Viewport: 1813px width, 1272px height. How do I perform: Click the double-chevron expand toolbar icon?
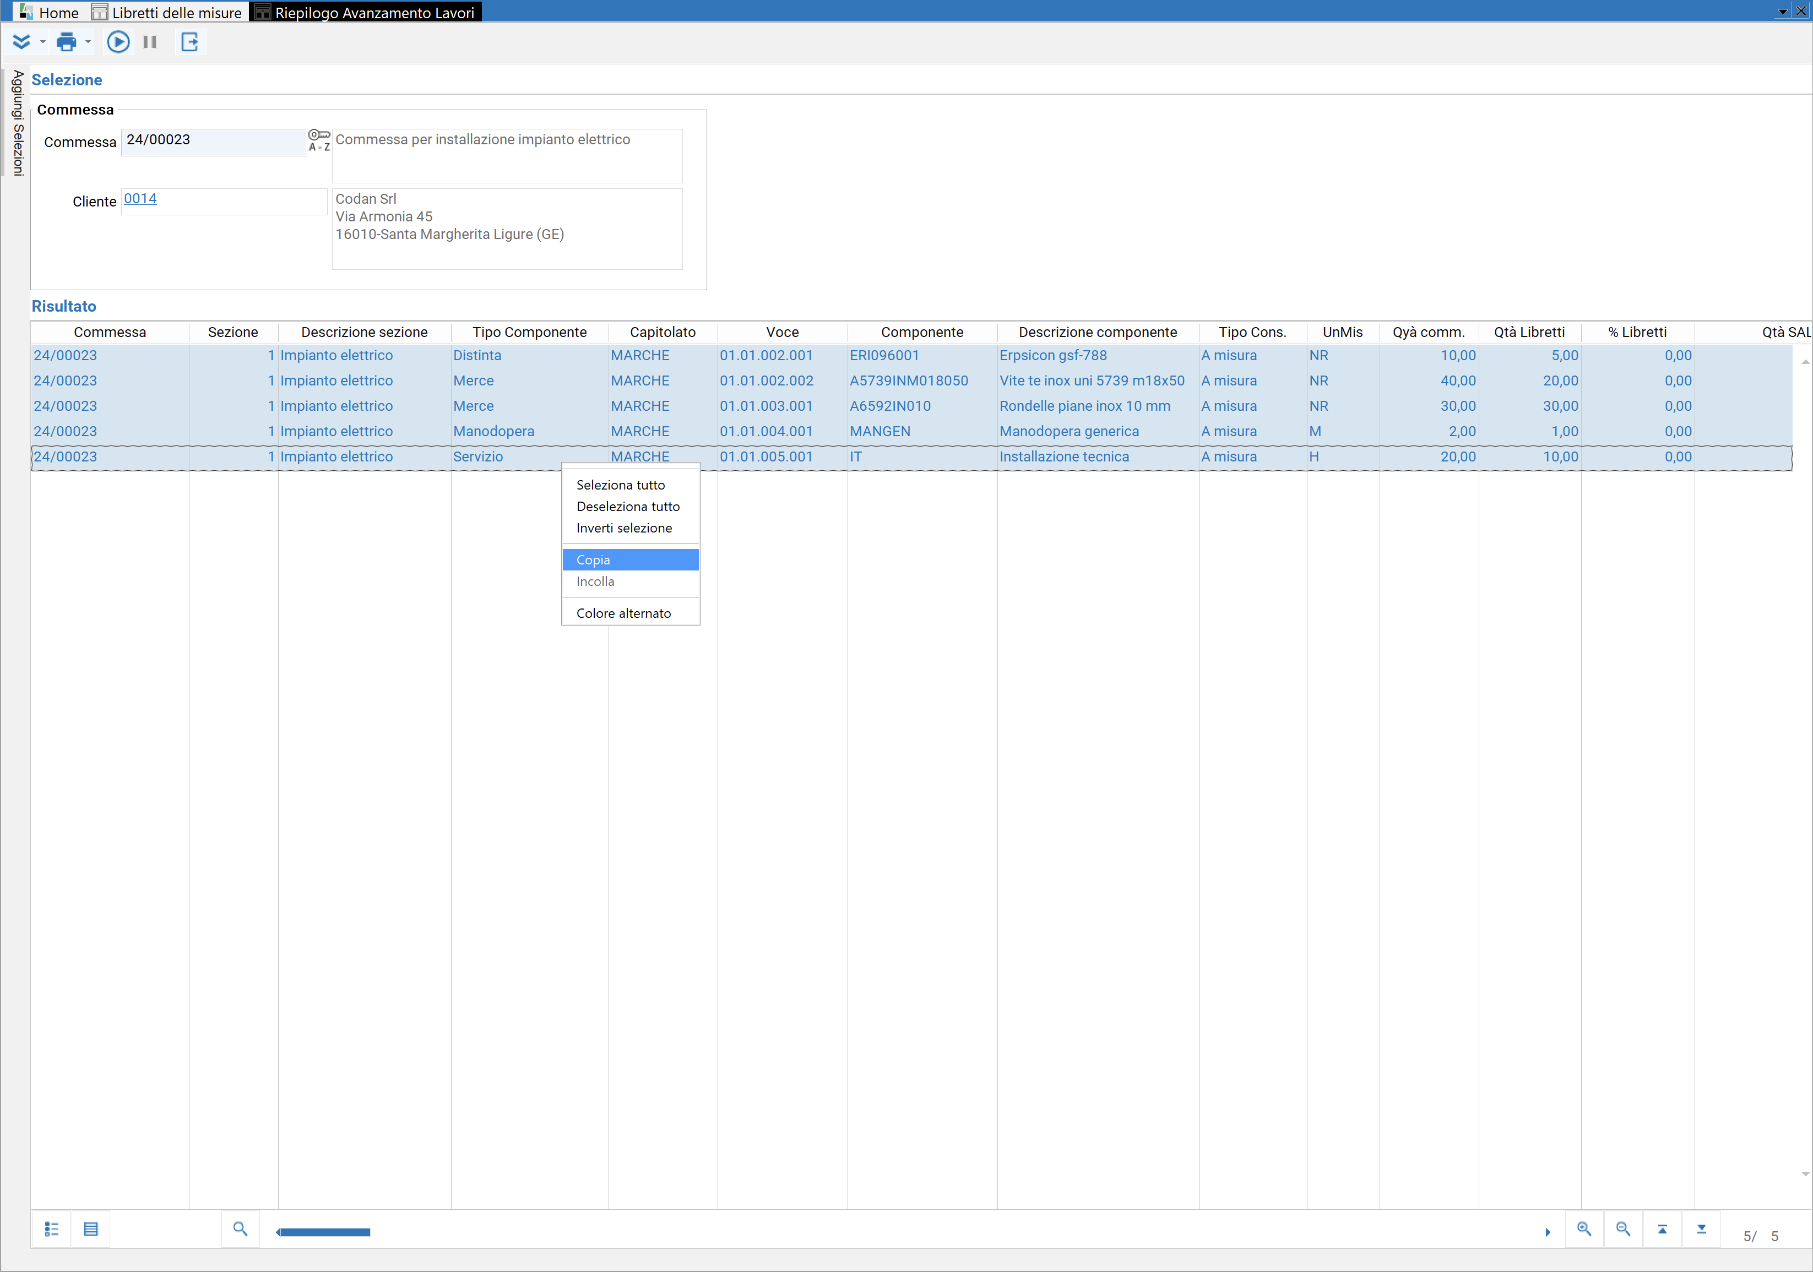21,42
